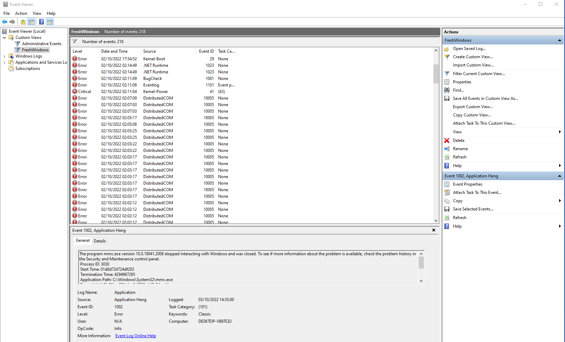Viewport: 565px width, 342px height.
Task: Sort by the Date and Time column header
Action: [x=120, y=51]
